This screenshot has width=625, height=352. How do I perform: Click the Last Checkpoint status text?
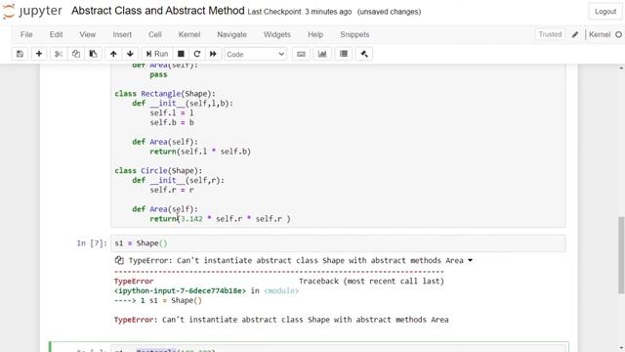click(x=300, y=12)
